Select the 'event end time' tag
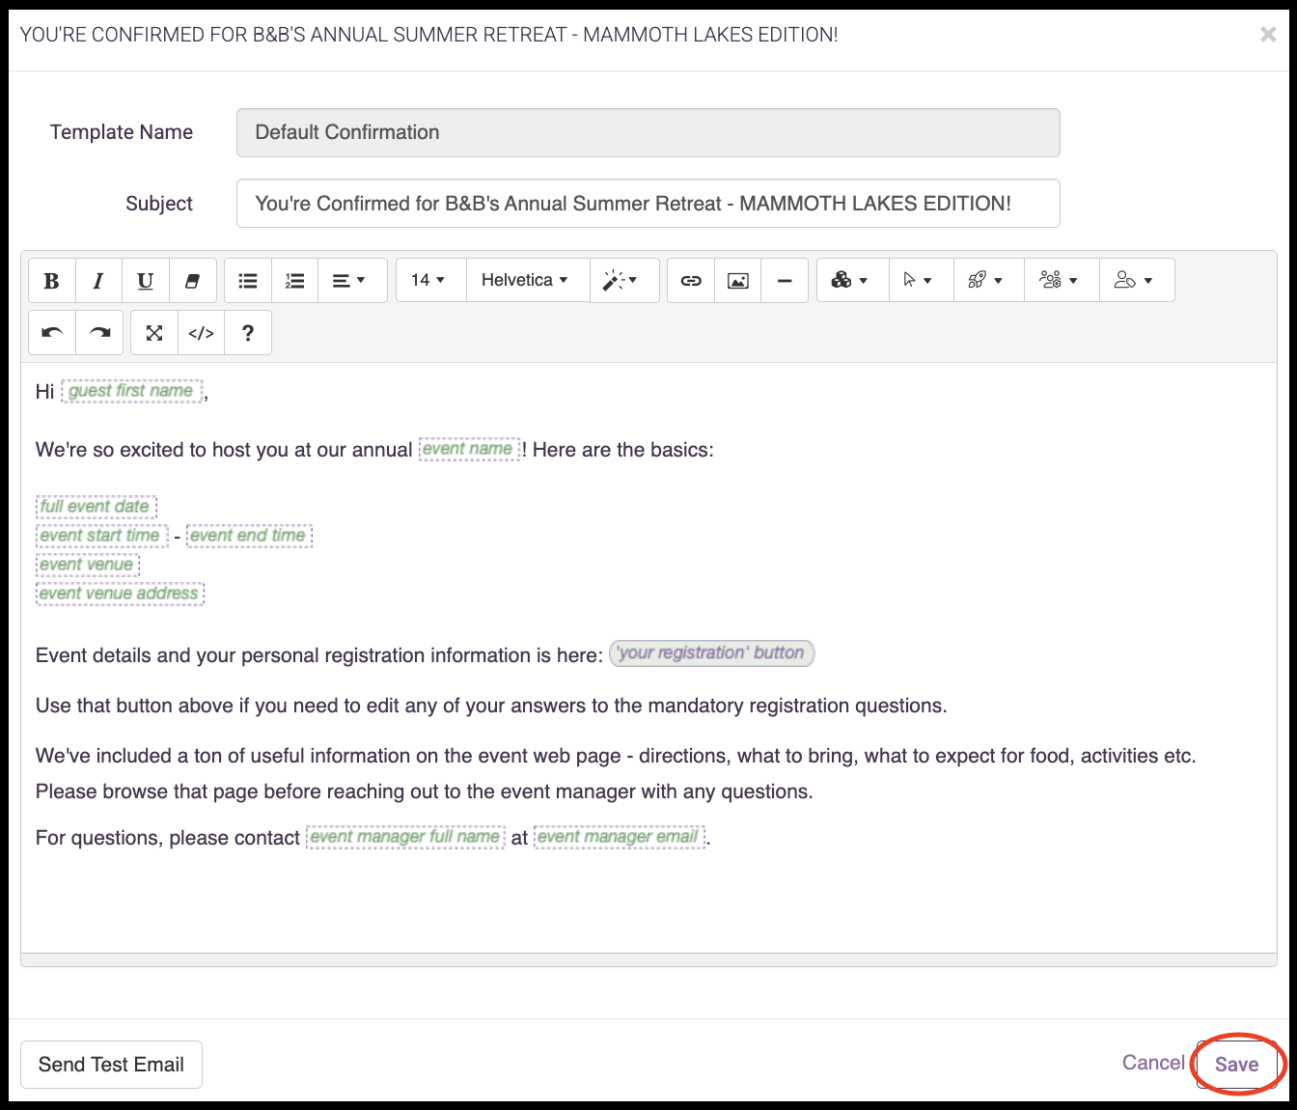1297x1110 pixels. [249, 536]
